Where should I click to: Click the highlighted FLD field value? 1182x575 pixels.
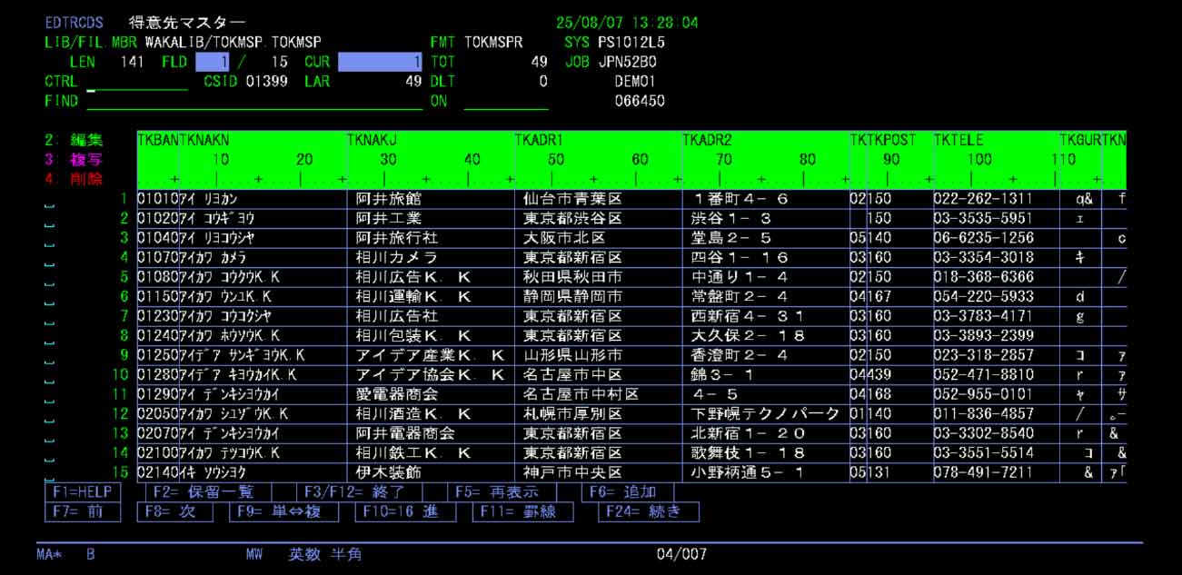(212, 63)
